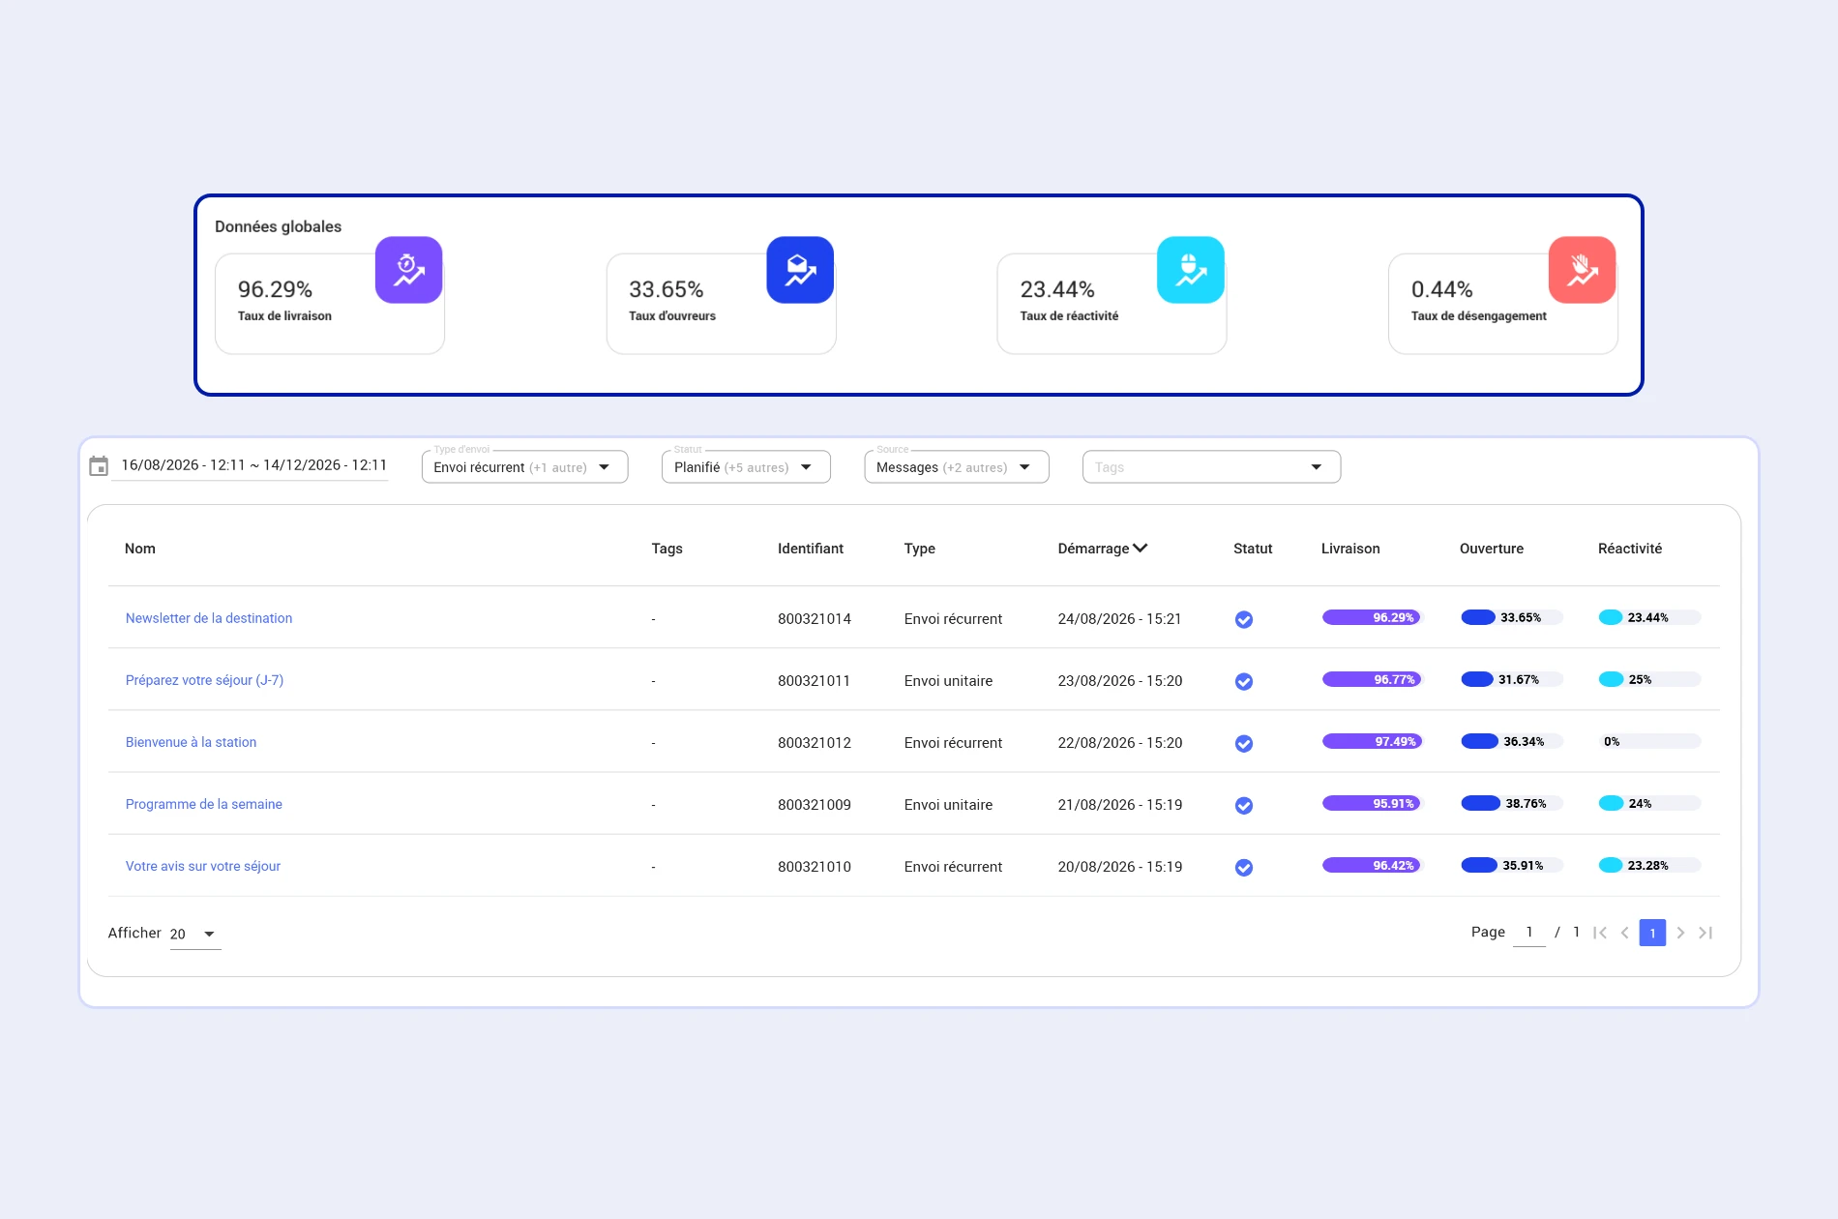
Task: Click the Livraison column header
Action: (x=1350, y=549)
